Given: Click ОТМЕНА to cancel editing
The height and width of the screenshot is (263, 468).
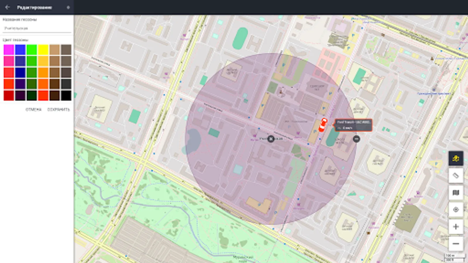Looking at the screenshot, I should [x=34, y=110].
